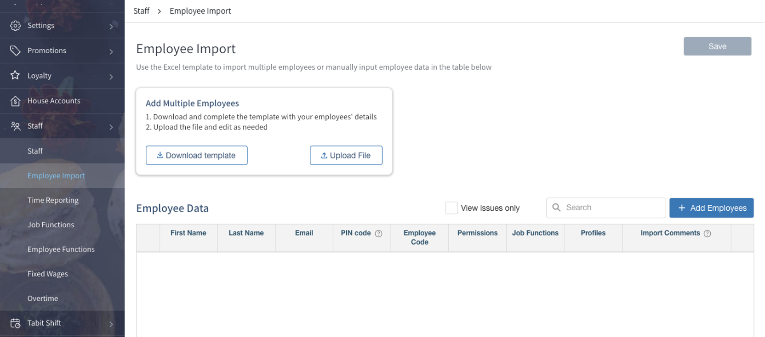The width and height of the screenshot is (765, 337).
Task: Open Time Reporting in the sidebar
Action: tap(53, 200)
